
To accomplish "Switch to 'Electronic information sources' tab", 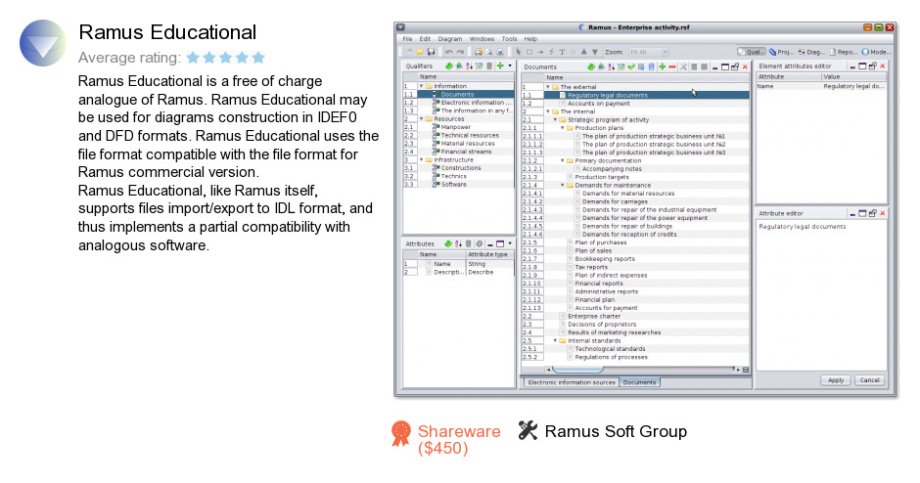I will coord(572,382).
